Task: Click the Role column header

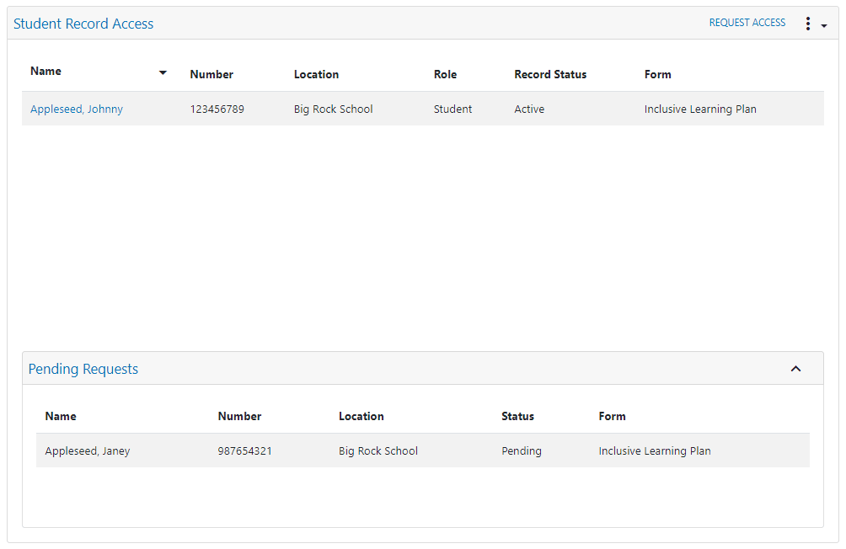Action: click(445, 74)
